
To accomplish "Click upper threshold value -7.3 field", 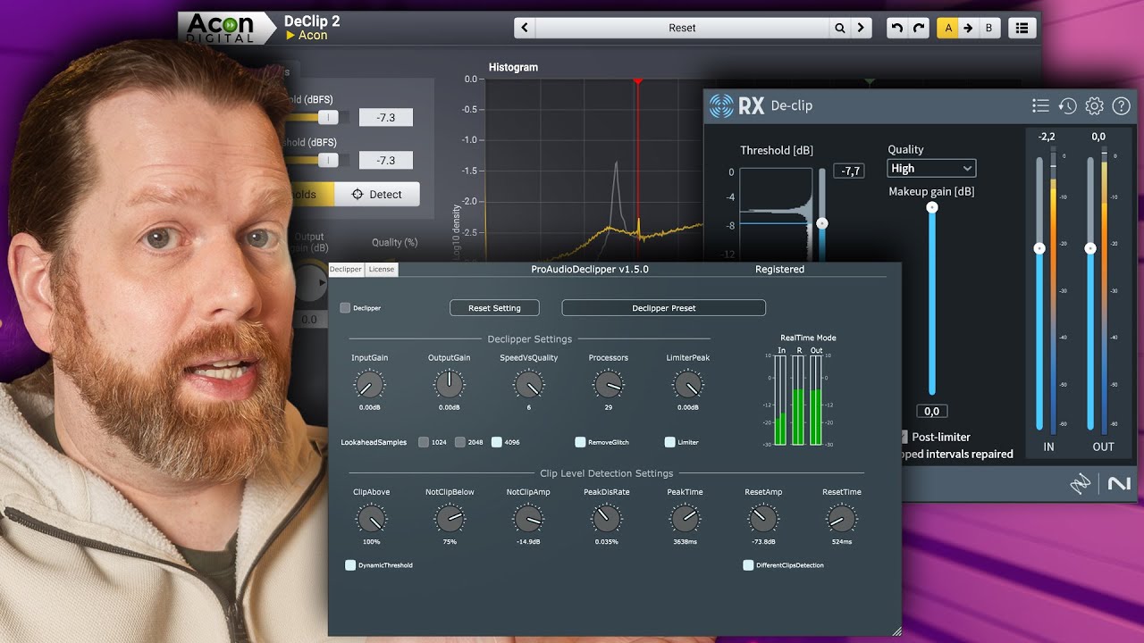I will [386, 118].
